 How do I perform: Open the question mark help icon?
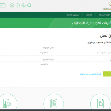pyautogui.click(x=18, y=6)
